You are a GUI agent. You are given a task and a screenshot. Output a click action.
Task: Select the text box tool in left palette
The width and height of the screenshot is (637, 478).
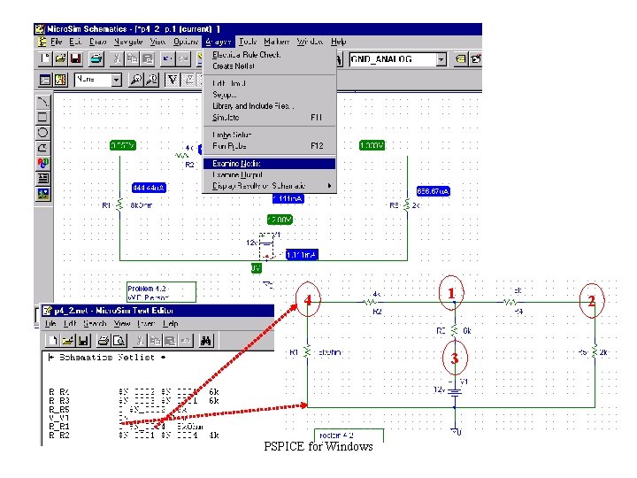click(x=42, y=178)
